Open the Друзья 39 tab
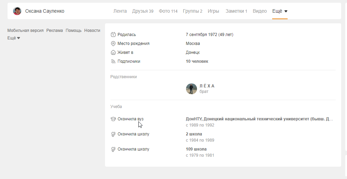 tap(143, 11)
